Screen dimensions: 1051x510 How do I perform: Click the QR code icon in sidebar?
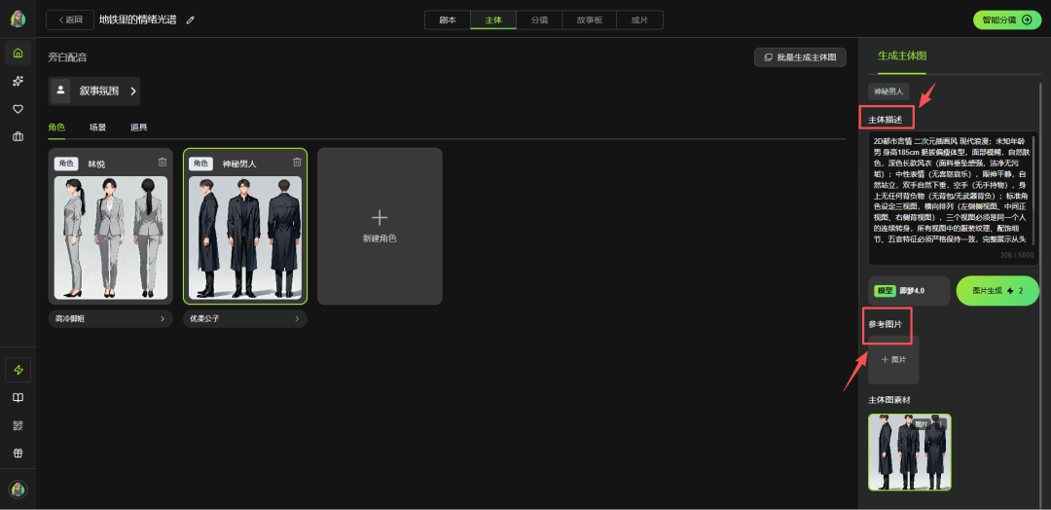(x=18, y=425)
